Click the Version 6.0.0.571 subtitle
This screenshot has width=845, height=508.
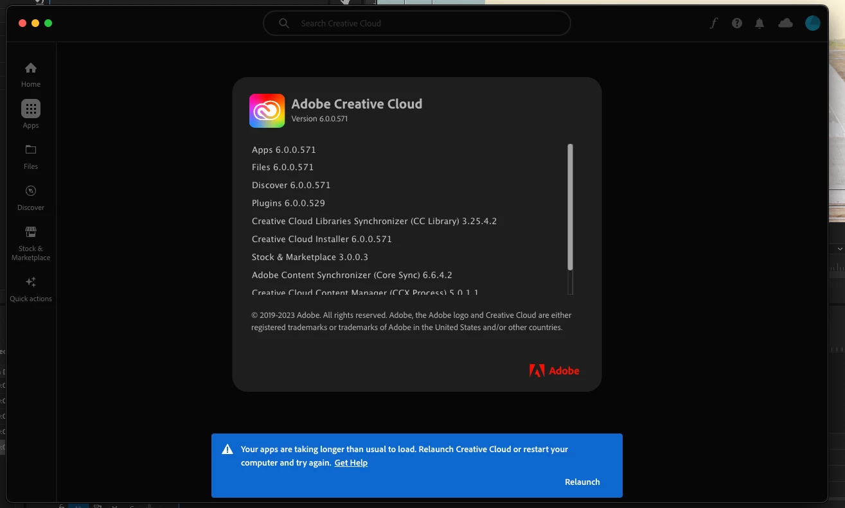(319, 119)
